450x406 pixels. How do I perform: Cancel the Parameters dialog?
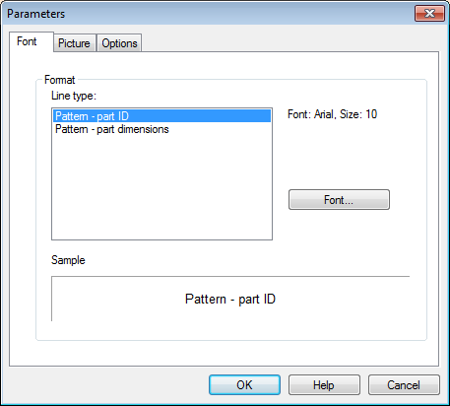coord(404,384)
